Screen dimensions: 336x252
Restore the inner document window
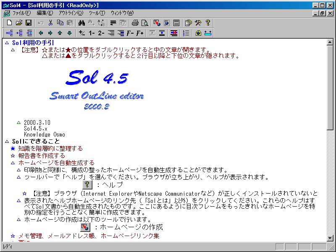tap(322, 13)
